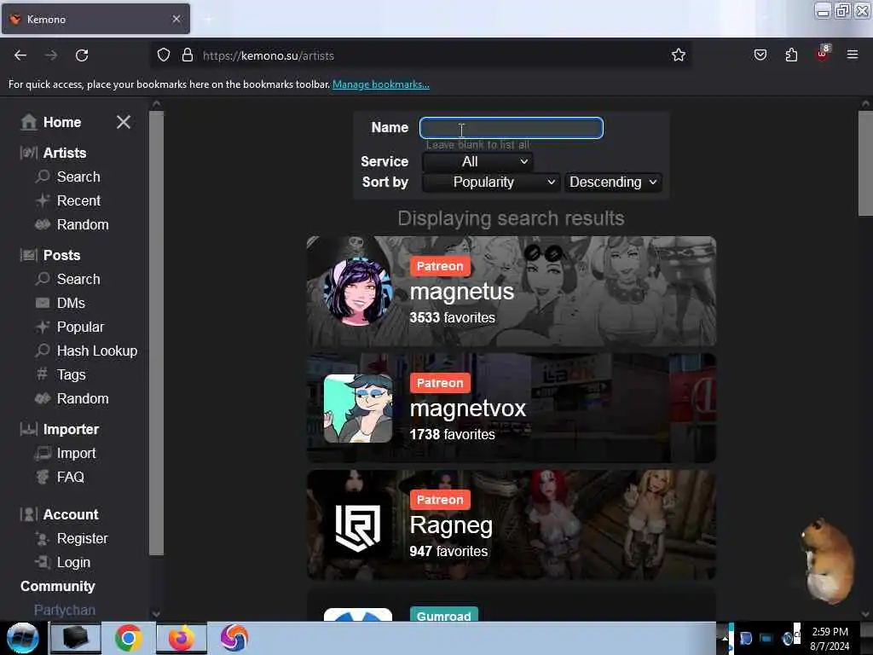This screenshot has width=873, height=655.
Task: Open the Windows Start orb
Action: coord(22,638)
